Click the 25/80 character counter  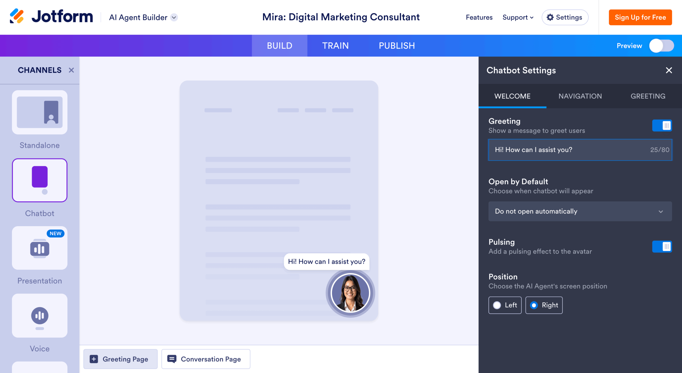(660, 150)
